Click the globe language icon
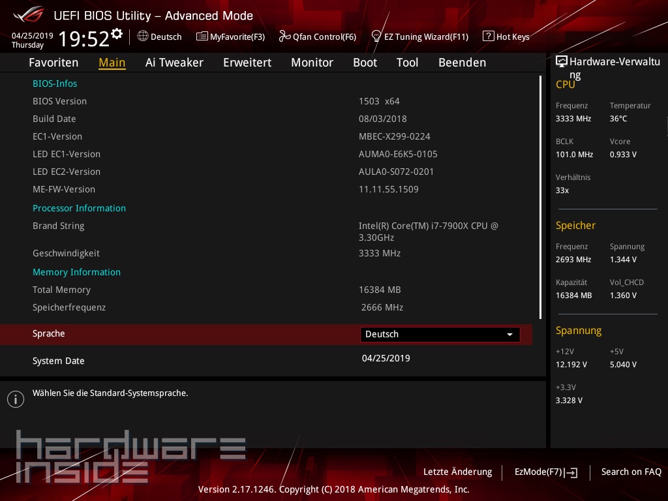The image size is (668, 501). coord(143,37)
